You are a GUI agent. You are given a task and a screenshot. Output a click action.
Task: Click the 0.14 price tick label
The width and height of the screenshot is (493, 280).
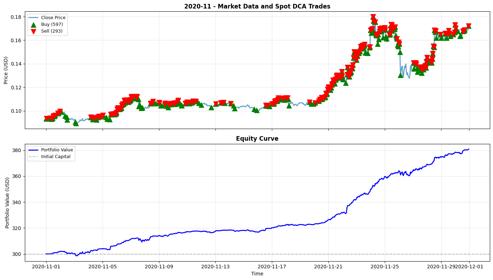pyautogui.click(x=17, y=64)
